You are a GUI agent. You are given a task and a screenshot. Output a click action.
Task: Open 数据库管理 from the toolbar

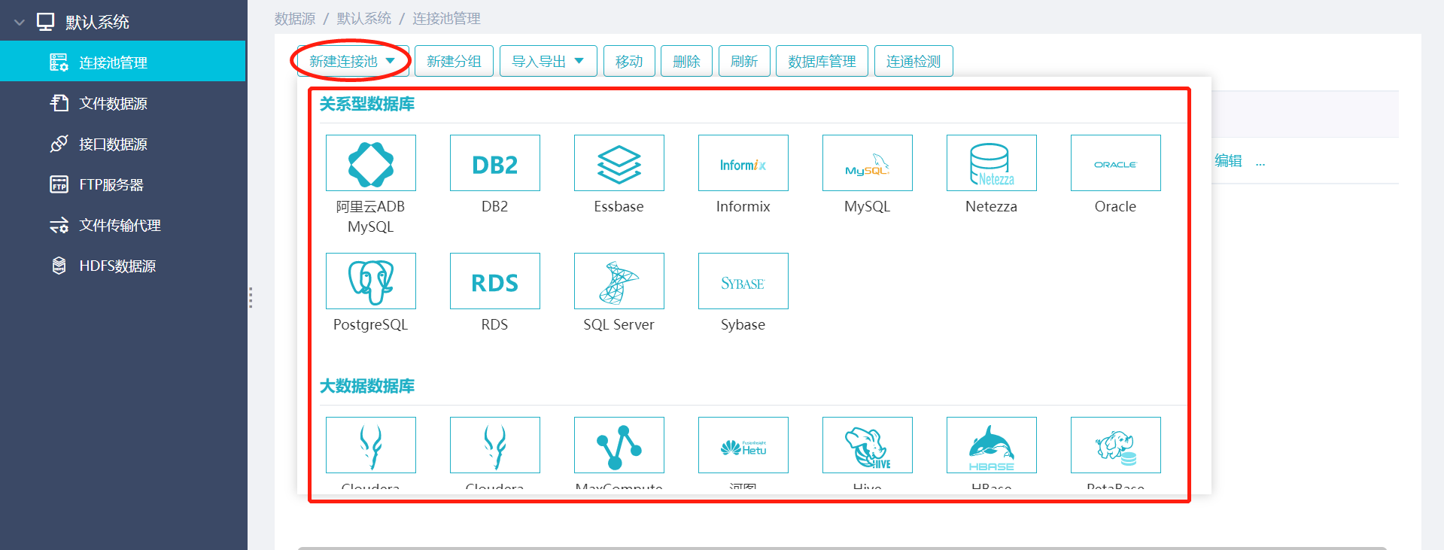(x=822, y=61)
